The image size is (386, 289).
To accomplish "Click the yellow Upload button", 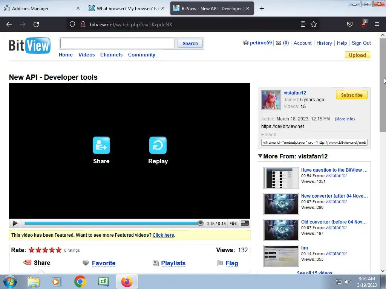I will 357,55.
